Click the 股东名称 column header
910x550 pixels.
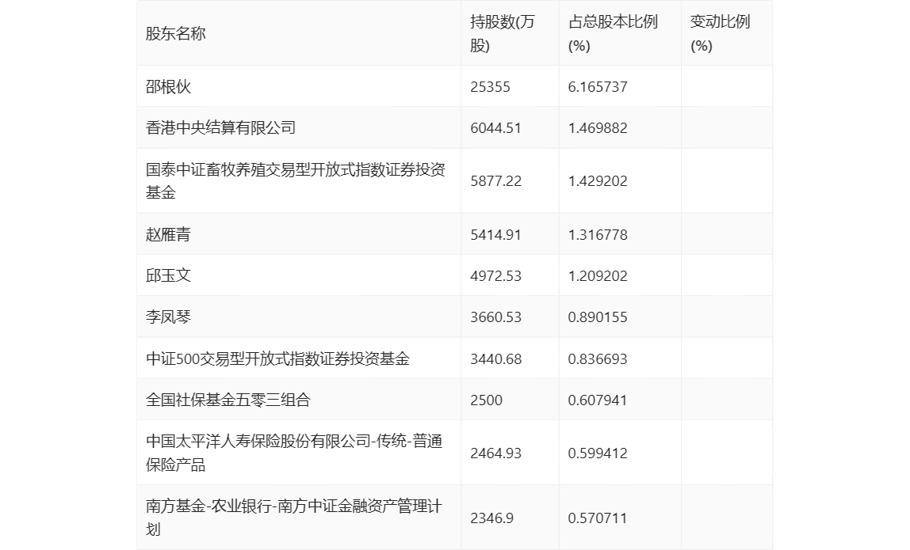(x=176, y=33)
